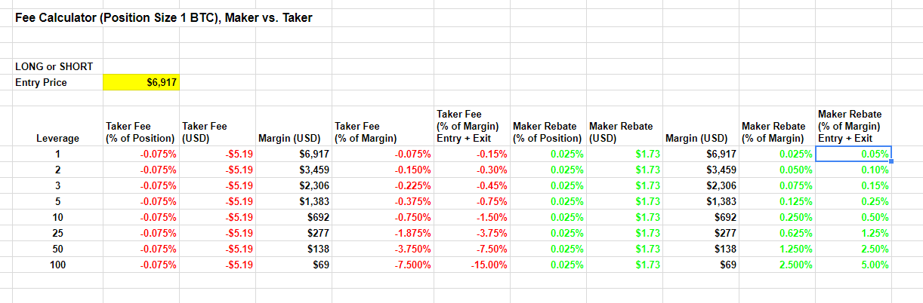Click the Leverage column header cell
This screenshot has height=303, width=923.
[57, 138]
